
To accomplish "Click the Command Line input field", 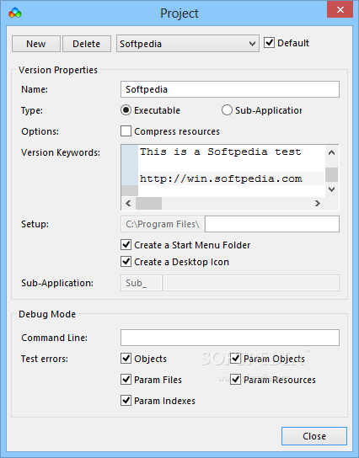I will click(x=230, y=338).
